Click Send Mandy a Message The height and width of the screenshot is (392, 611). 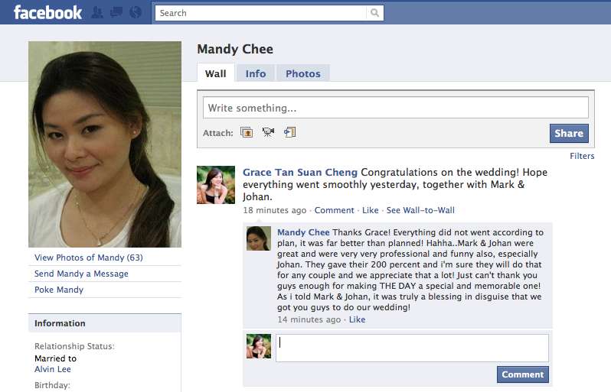81,274
